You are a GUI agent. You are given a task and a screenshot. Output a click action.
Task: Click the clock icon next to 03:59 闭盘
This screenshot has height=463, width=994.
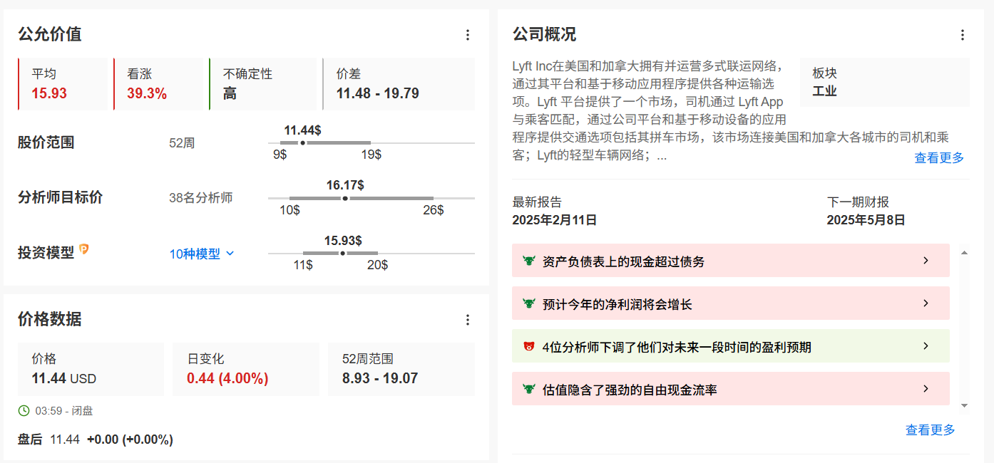(x=24, y=410)
